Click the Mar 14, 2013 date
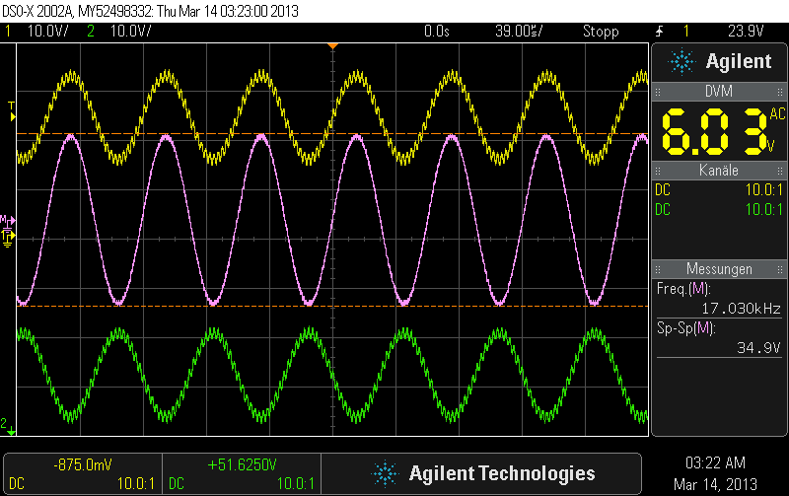789x496 pixels. pyautogui.click(x=715, y=484)
